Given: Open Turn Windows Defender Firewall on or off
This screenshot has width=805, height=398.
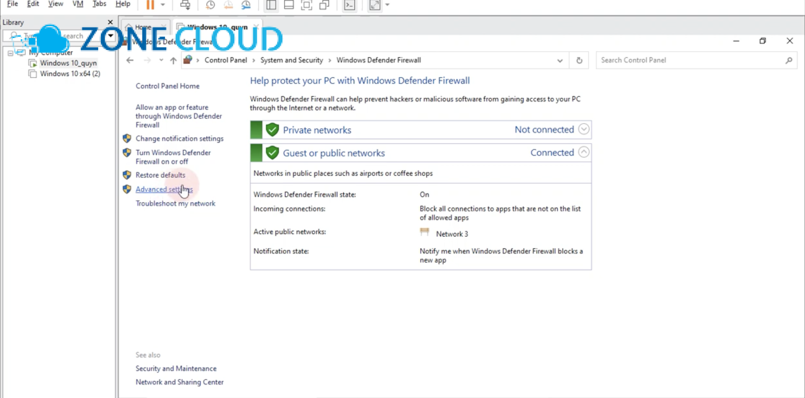Looking at the screenshot, I should click(x=173, y=157).
